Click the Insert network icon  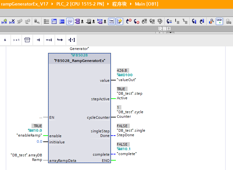[4, 21]
